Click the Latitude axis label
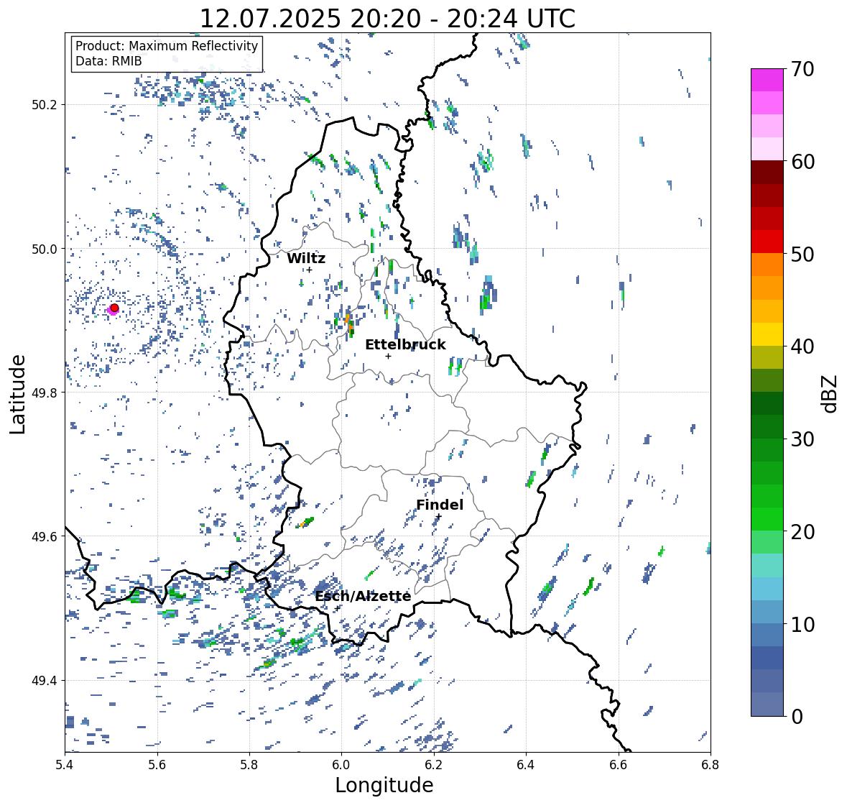847x803 pixels. (18, 394)
